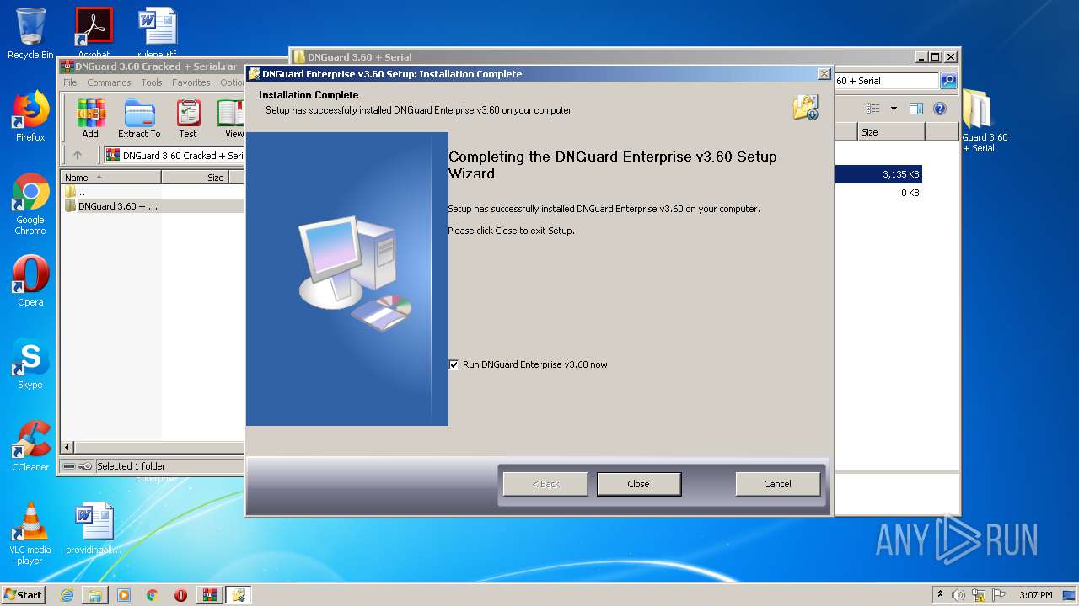Click Action Center flag tray icon
1079x606 pixels.
click(x=999, y=595)
